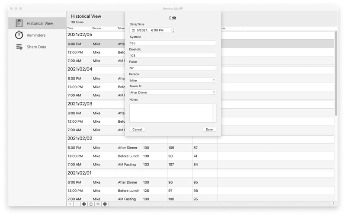The image size is (346, 216).
Task: Click the Date/Time stepper arrows
Action: (174, 30)
